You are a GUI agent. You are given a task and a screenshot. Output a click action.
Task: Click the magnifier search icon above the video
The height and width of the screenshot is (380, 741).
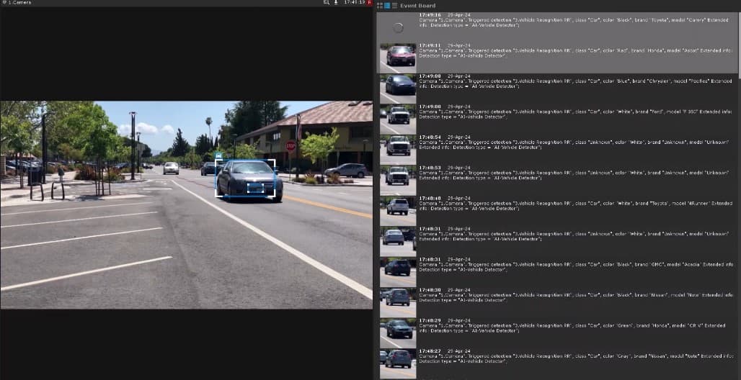pyautogui.click(x=326, y=2)
